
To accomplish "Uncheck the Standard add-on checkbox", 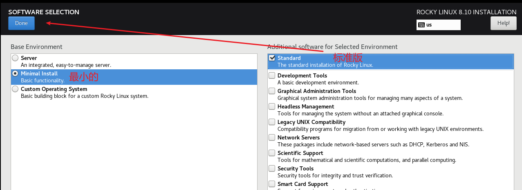I will click(272, 58).
